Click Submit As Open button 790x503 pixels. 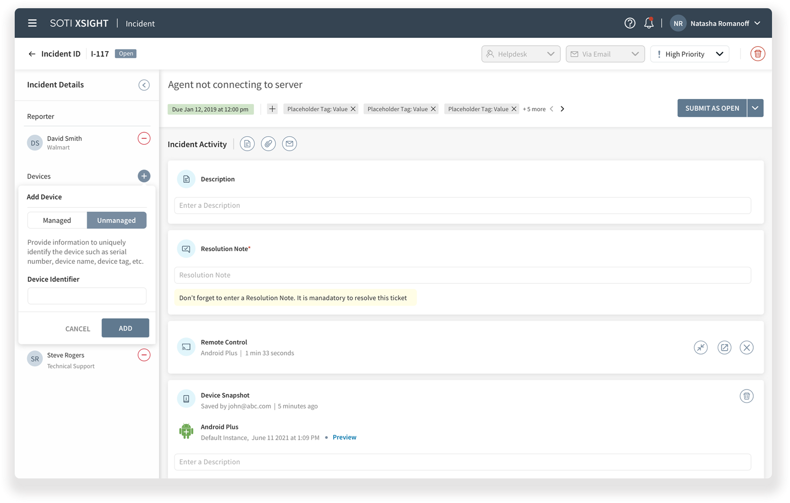(x=712, y=108)
